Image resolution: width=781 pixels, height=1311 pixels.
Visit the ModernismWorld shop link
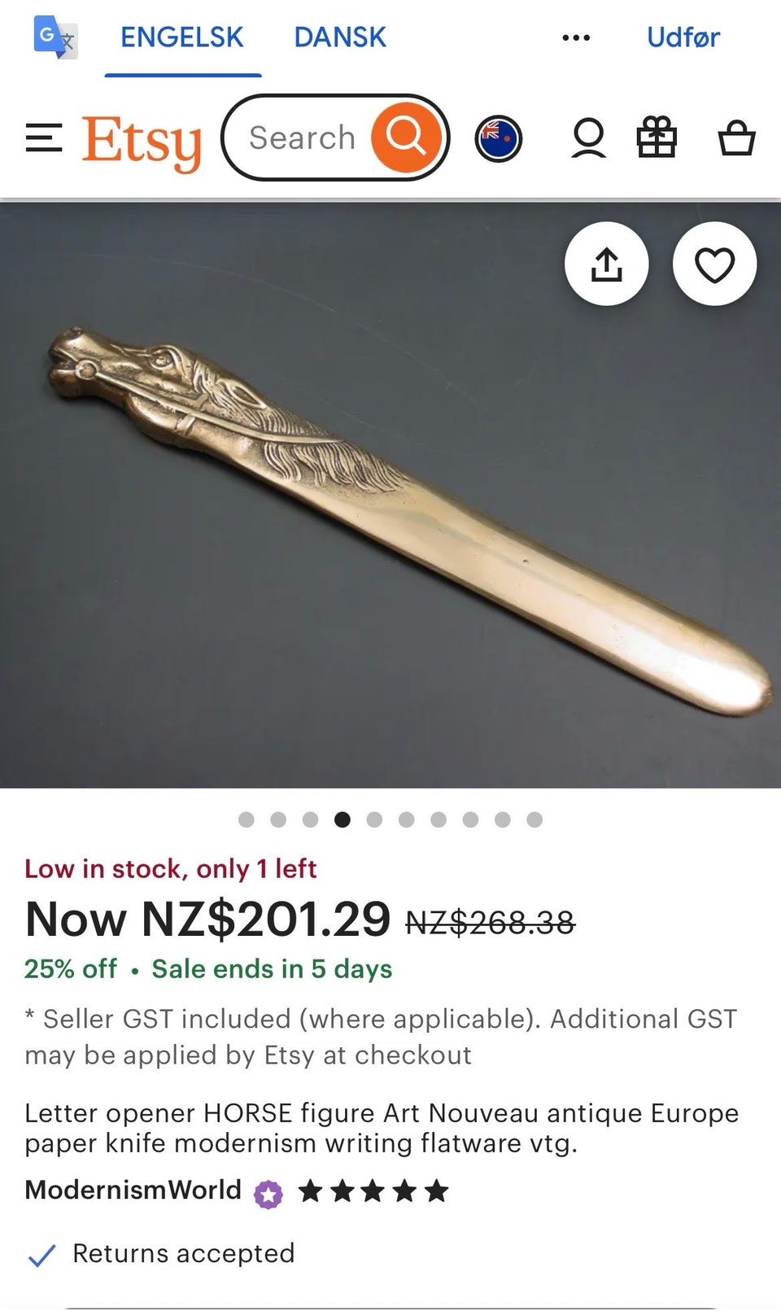click(133, 1190)
